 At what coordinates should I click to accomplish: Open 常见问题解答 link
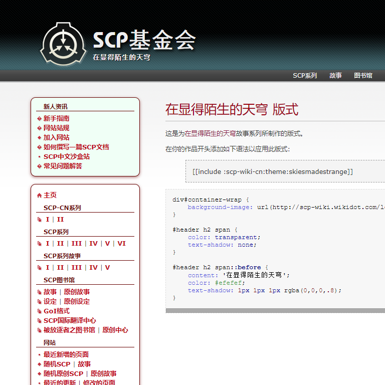point(63,166)
